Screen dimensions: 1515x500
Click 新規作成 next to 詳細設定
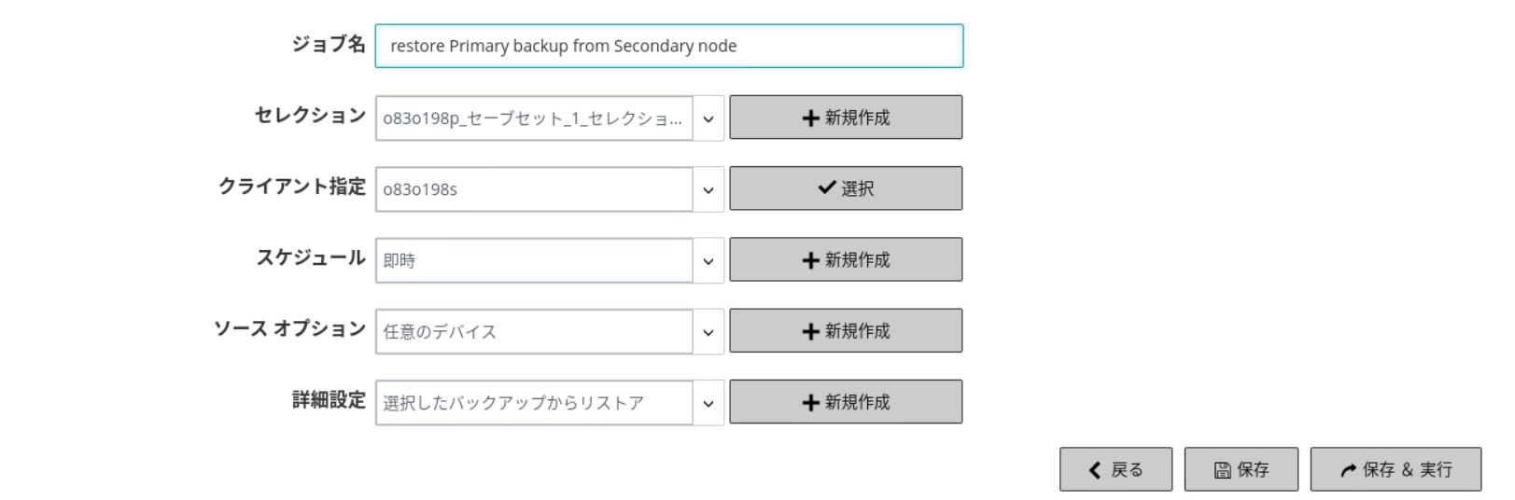[846, 401]
